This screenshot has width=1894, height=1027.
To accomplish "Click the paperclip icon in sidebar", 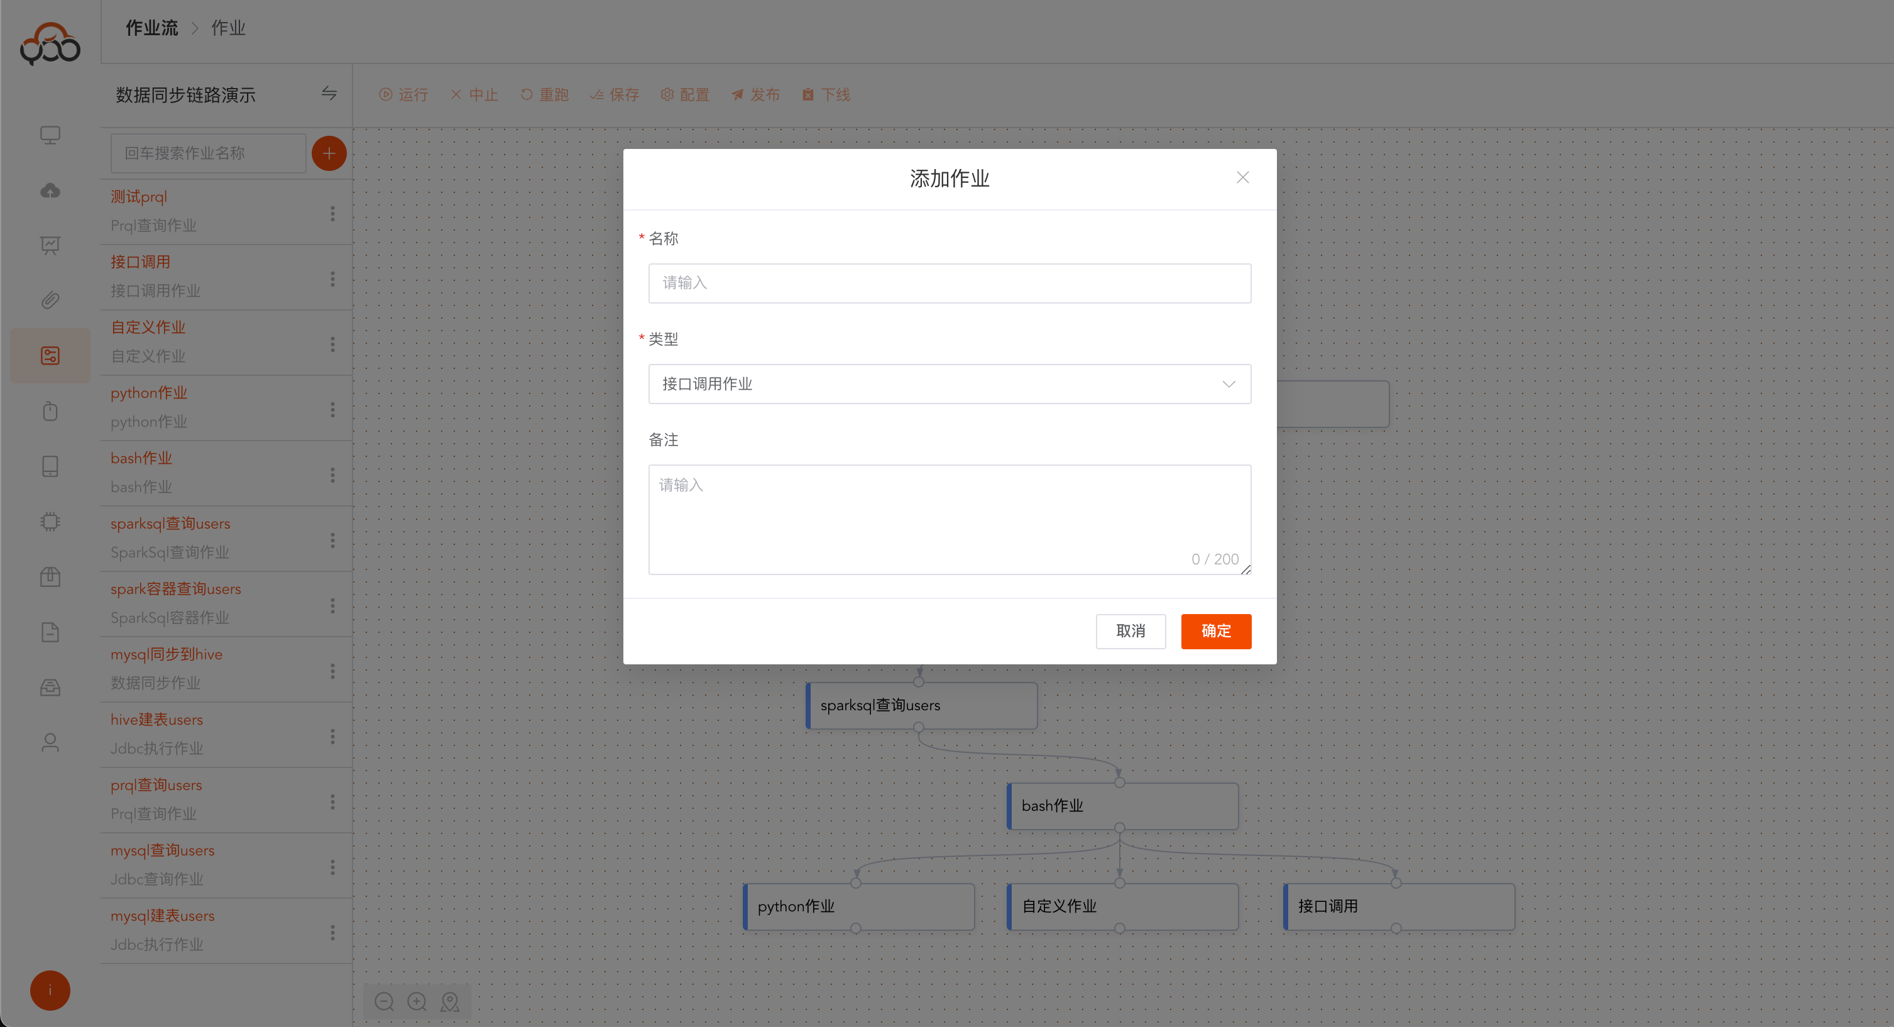I will (50, 300).
